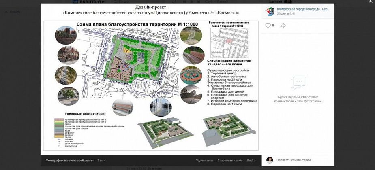375x170 pixels.
Task: Close the photo viewer with the X
Action: point(371,2)
